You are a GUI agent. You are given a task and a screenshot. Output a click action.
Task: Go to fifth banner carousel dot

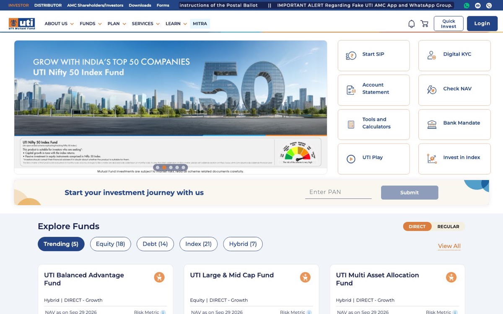[183, 167]
